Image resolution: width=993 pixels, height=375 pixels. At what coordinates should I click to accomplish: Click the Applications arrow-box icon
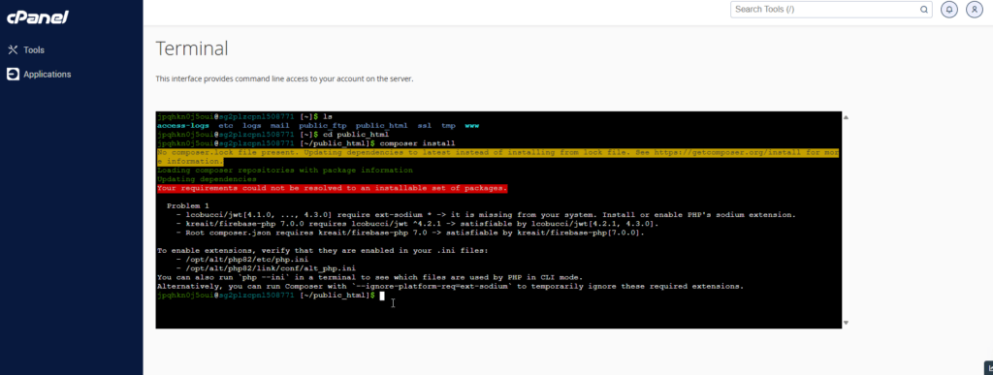click(13, 75)
